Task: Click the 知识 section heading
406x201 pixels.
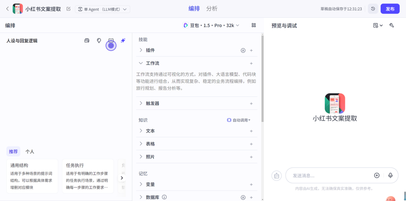Action: point(143,120)
